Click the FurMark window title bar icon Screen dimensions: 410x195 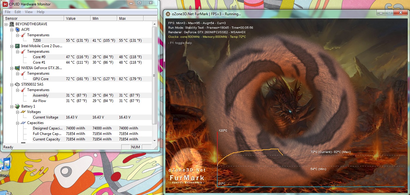[x=168, y=14]
